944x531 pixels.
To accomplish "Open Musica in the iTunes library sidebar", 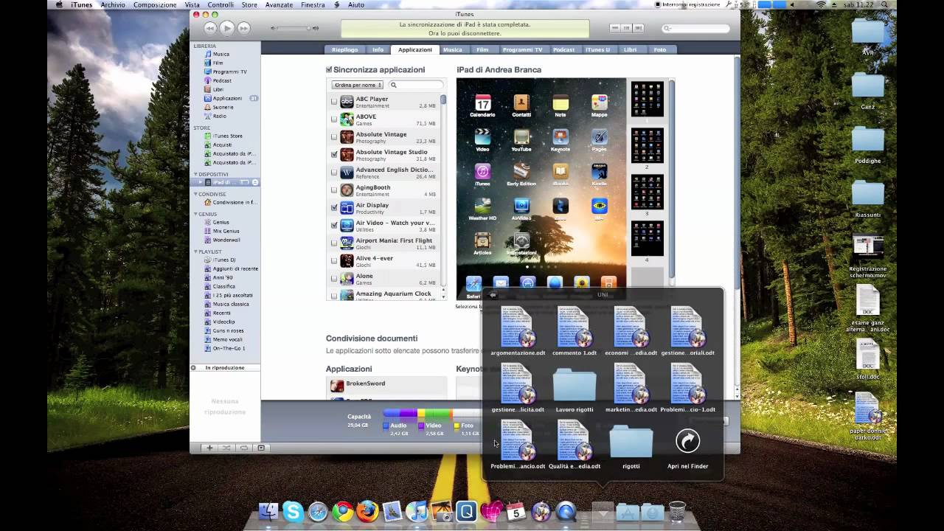I will pyautogui.click(x=221, y=54).
